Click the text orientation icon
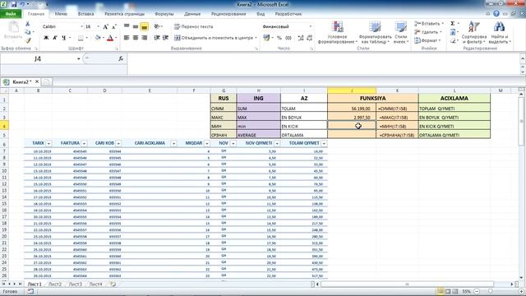The height and width of the screenshot is (296, 526). click(x=157, y=26)
